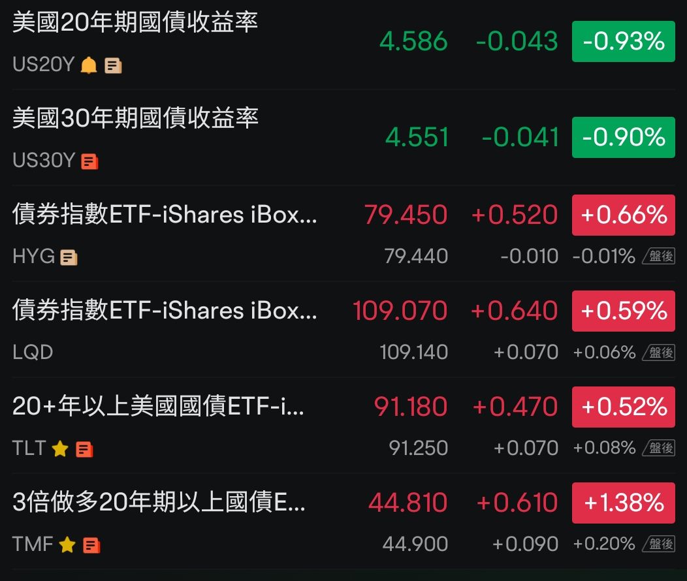The width and height of the screenshot is (687, 581).
Task: Click the red +0.66% badge on HYG row
Action: pyautogui.click(x=623, y=215)
